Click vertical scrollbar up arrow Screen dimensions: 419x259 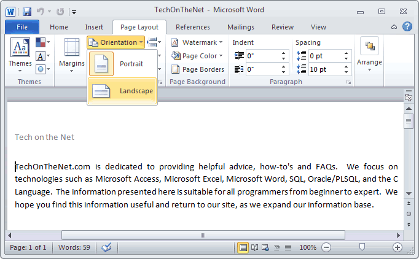point(409,109)
